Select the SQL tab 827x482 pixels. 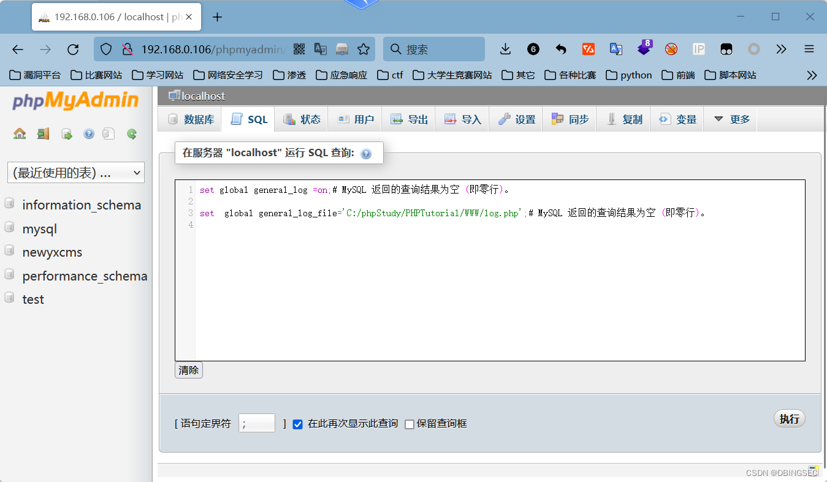pyautogui.click(x=249, y=119)
